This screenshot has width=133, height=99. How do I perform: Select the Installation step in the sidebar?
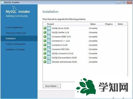point(19,38)
